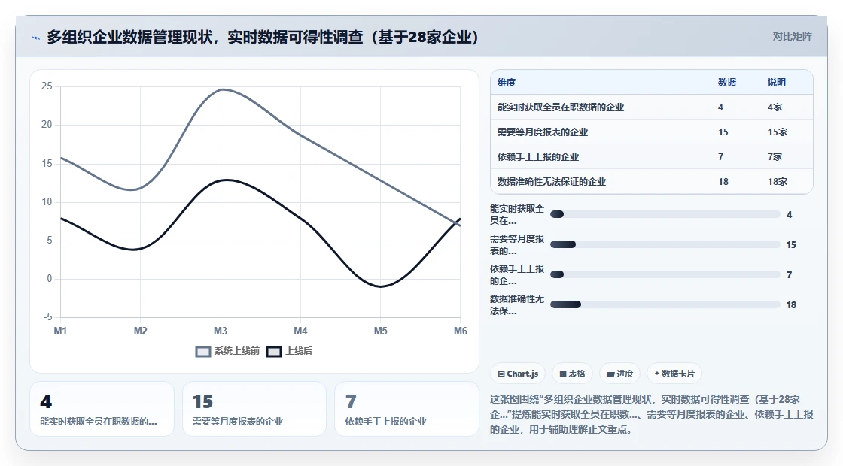Click the -5 y-axis label
843x466 pixels.
point(47,317)
